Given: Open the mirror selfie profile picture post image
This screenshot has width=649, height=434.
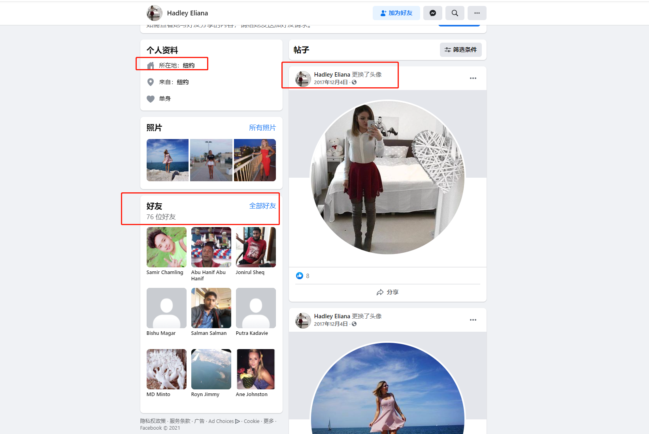Looking at the screenshot, I should [388, 177].
